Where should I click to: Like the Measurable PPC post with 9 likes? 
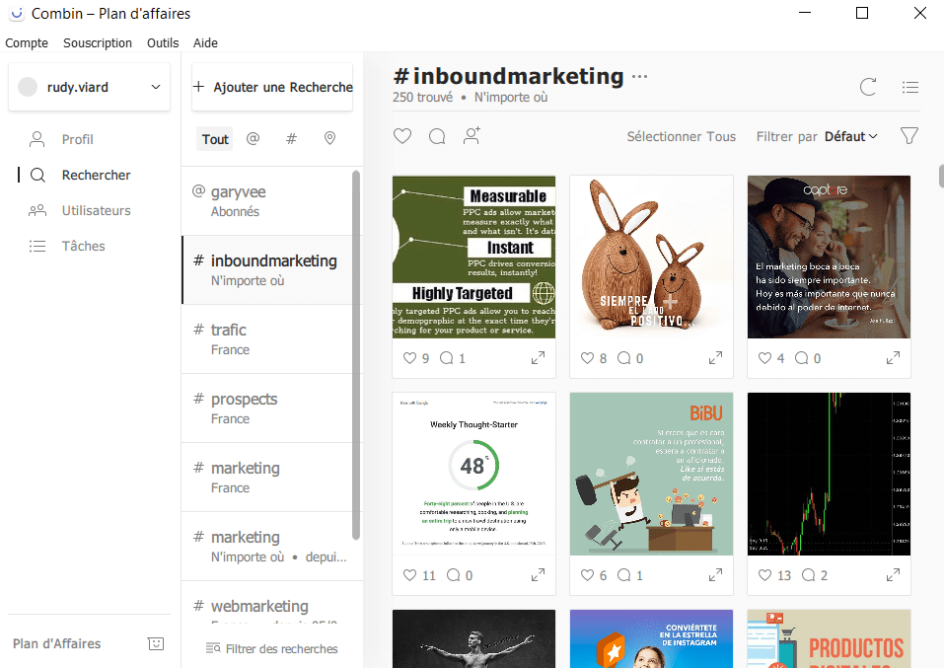click(409, 358)
